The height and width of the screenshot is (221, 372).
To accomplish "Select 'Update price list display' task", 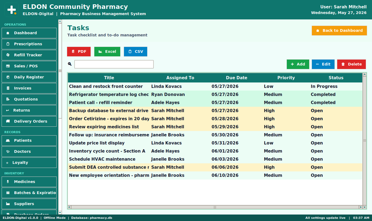I will click(215, 143).
